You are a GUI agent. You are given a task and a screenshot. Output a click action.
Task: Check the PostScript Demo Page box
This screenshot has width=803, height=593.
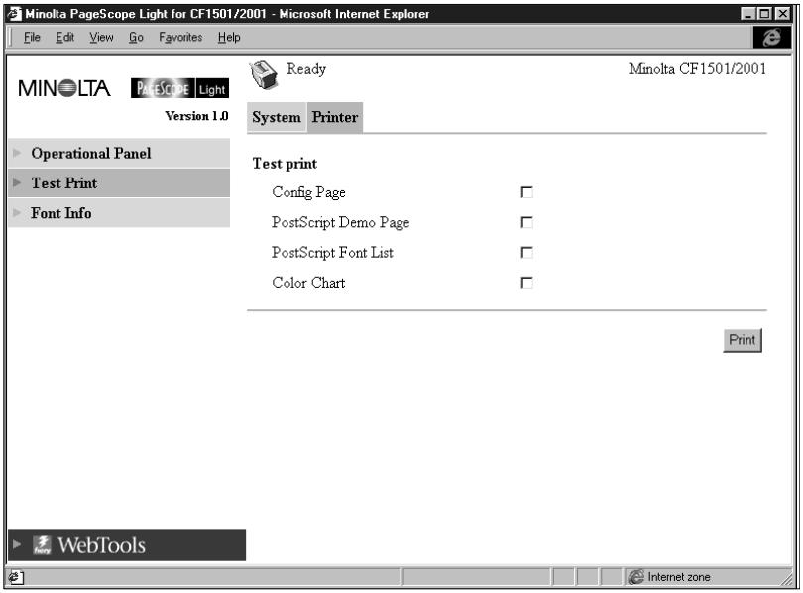click(526, 222)
